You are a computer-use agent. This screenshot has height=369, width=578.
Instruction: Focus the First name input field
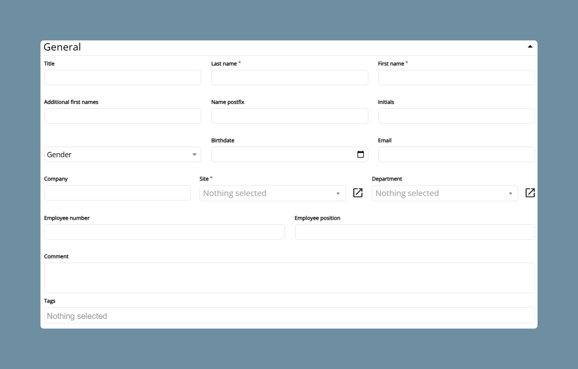click(457, 78)
